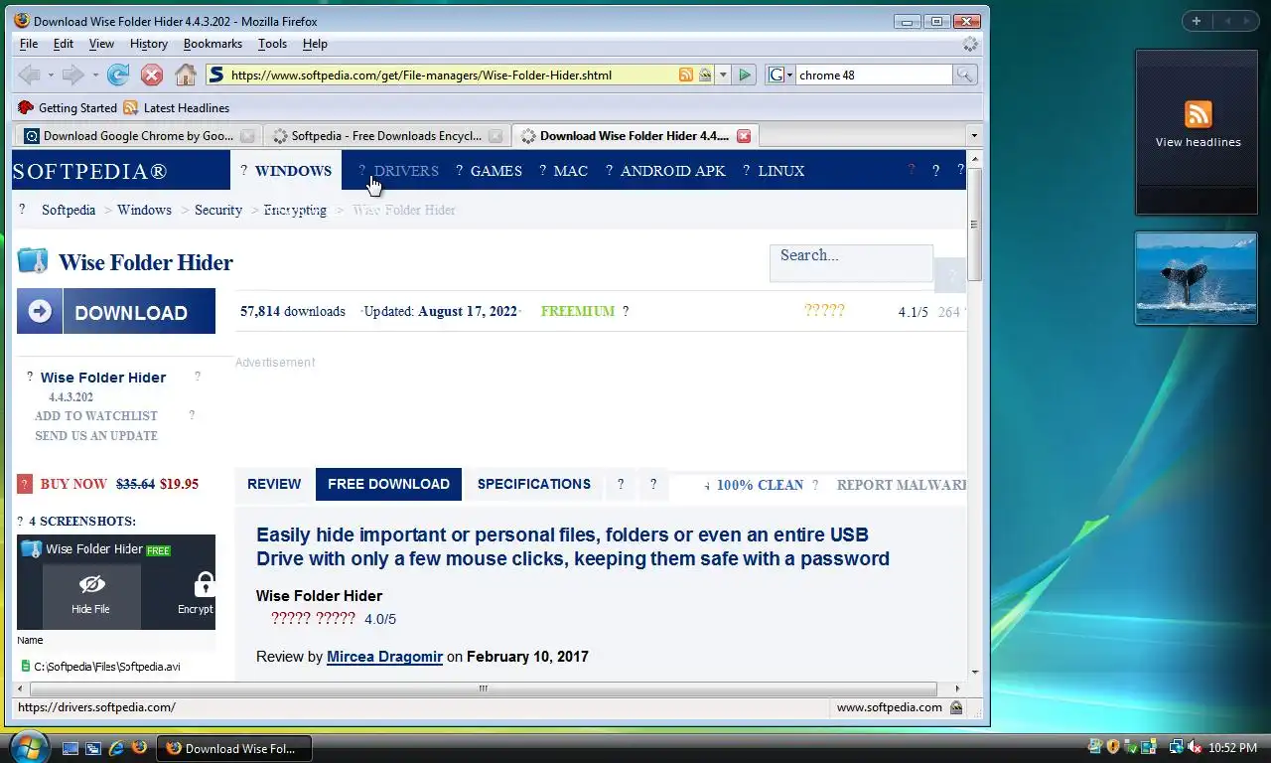Viewport: 1271px width, 763px height.
Task: Open the address bar URL history dropdown
Action: click(724, 75)
